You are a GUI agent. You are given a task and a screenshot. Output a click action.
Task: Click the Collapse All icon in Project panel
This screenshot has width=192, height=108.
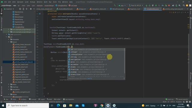pyautogui.click(x=27, y=9)
